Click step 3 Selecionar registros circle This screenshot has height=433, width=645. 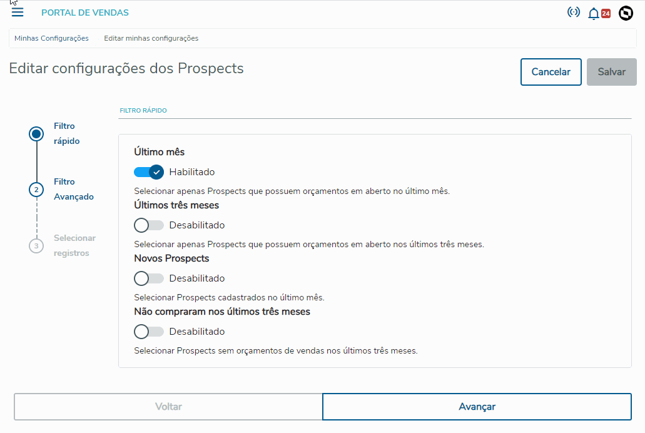click(x=36, y=246)
